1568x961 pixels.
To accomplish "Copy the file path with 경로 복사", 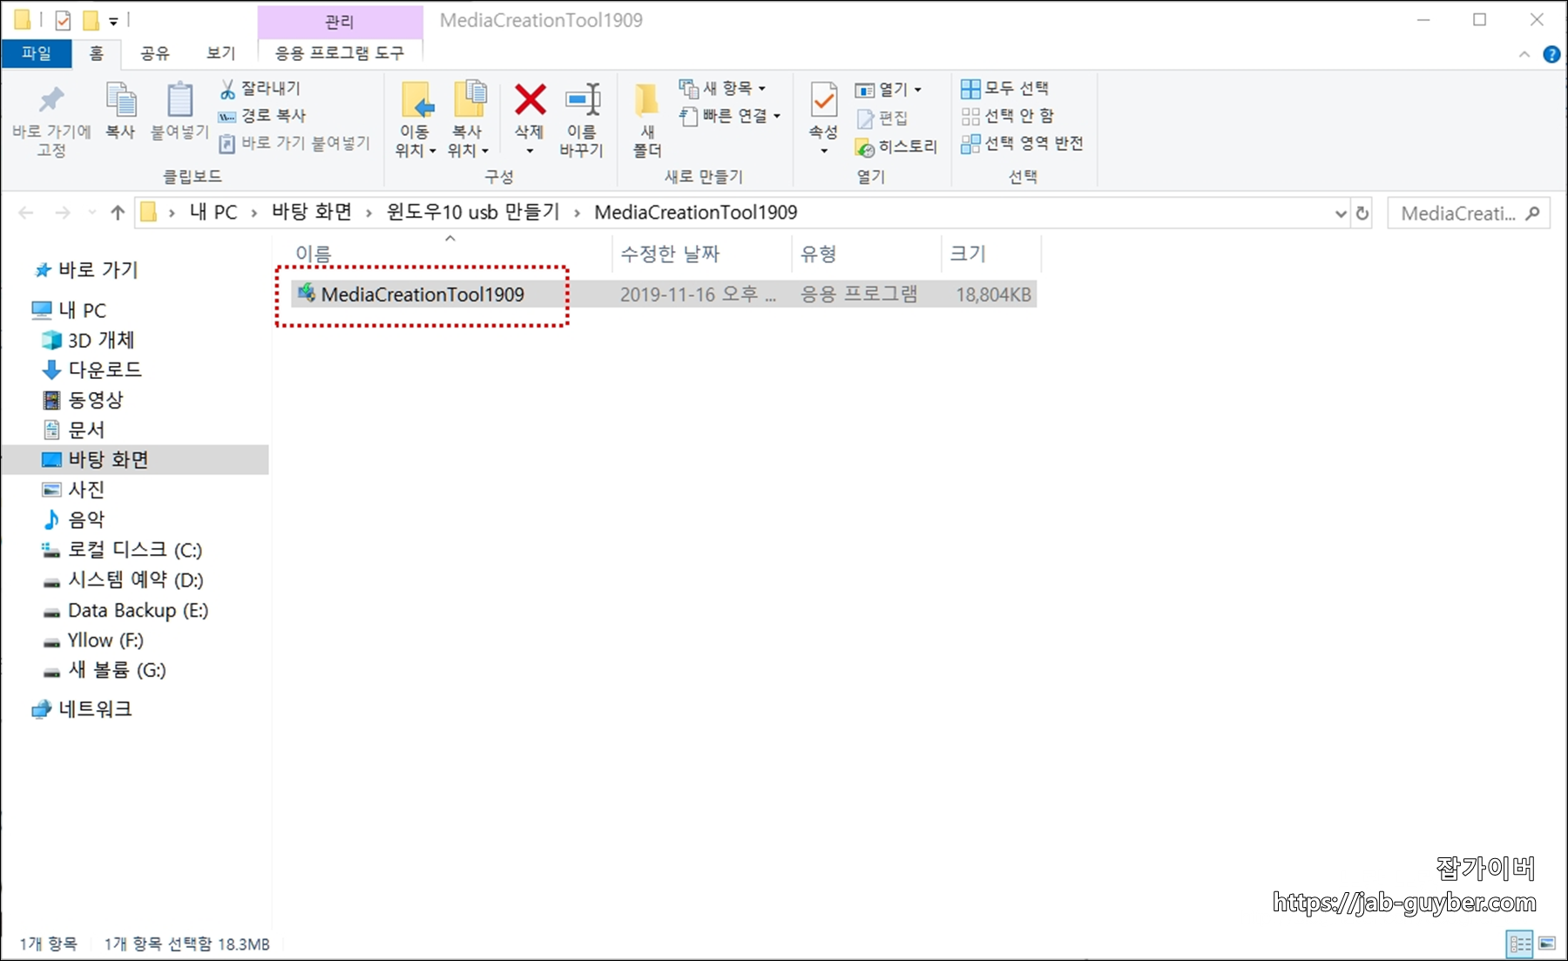I will tap(262, 116).
